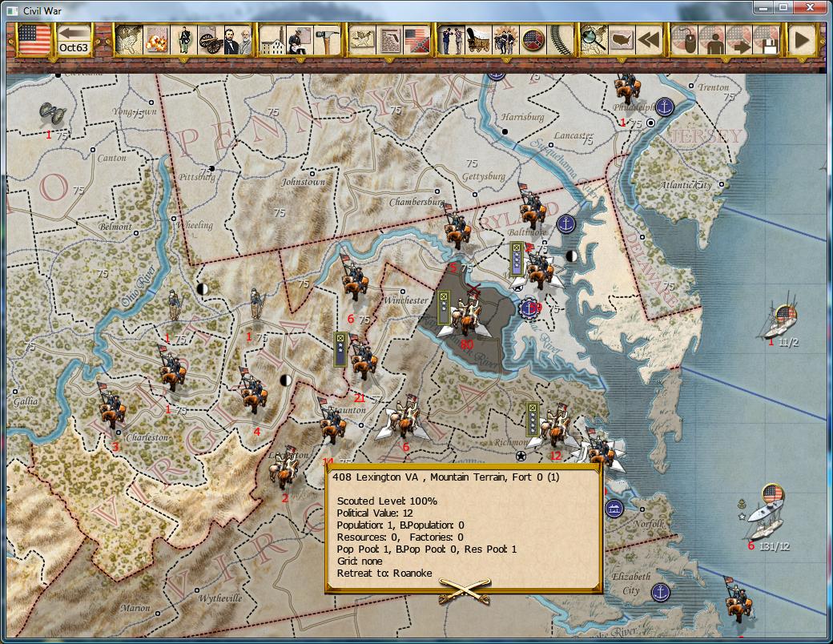Click the magnifying glass zoom icon
Screen dimensions: 833x644
(x=594, y=39)
